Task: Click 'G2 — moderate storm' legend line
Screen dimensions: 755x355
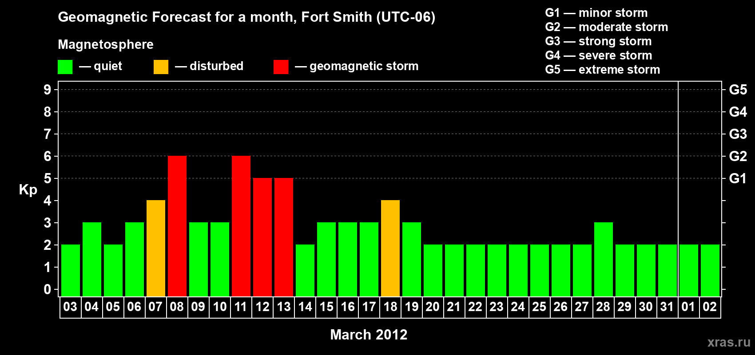Action: (x=607, y=27)
